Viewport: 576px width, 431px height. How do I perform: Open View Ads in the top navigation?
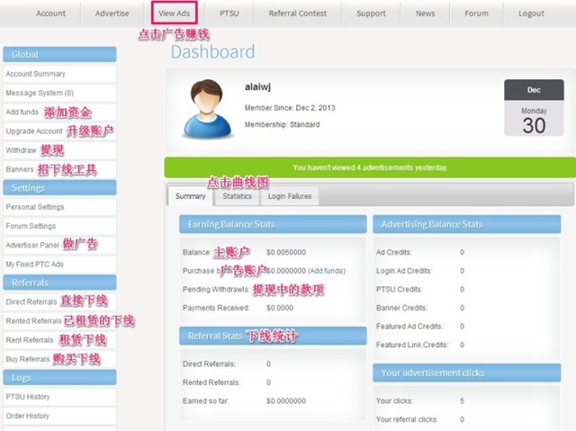pyautogui.click(x=174, y=13)
